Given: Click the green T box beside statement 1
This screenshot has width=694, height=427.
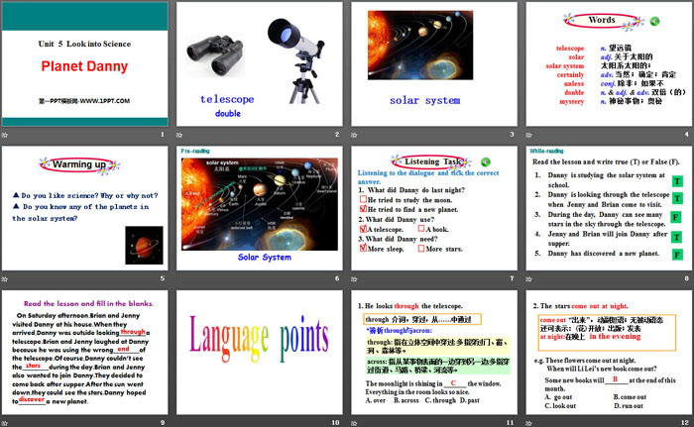Looking at the screenshot, I should pyautogui.click(x=676, y=182).
